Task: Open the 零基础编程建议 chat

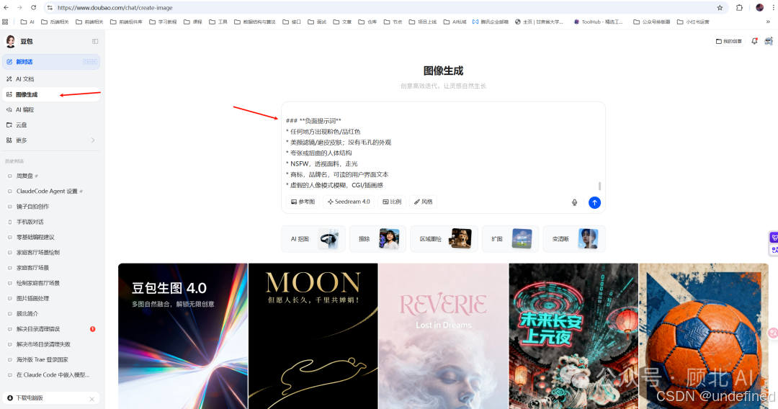Action: (52, 238)
